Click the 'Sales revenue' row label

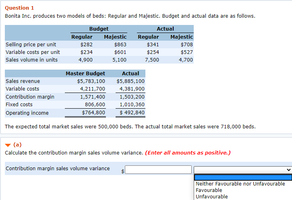[x=23, y=81]
